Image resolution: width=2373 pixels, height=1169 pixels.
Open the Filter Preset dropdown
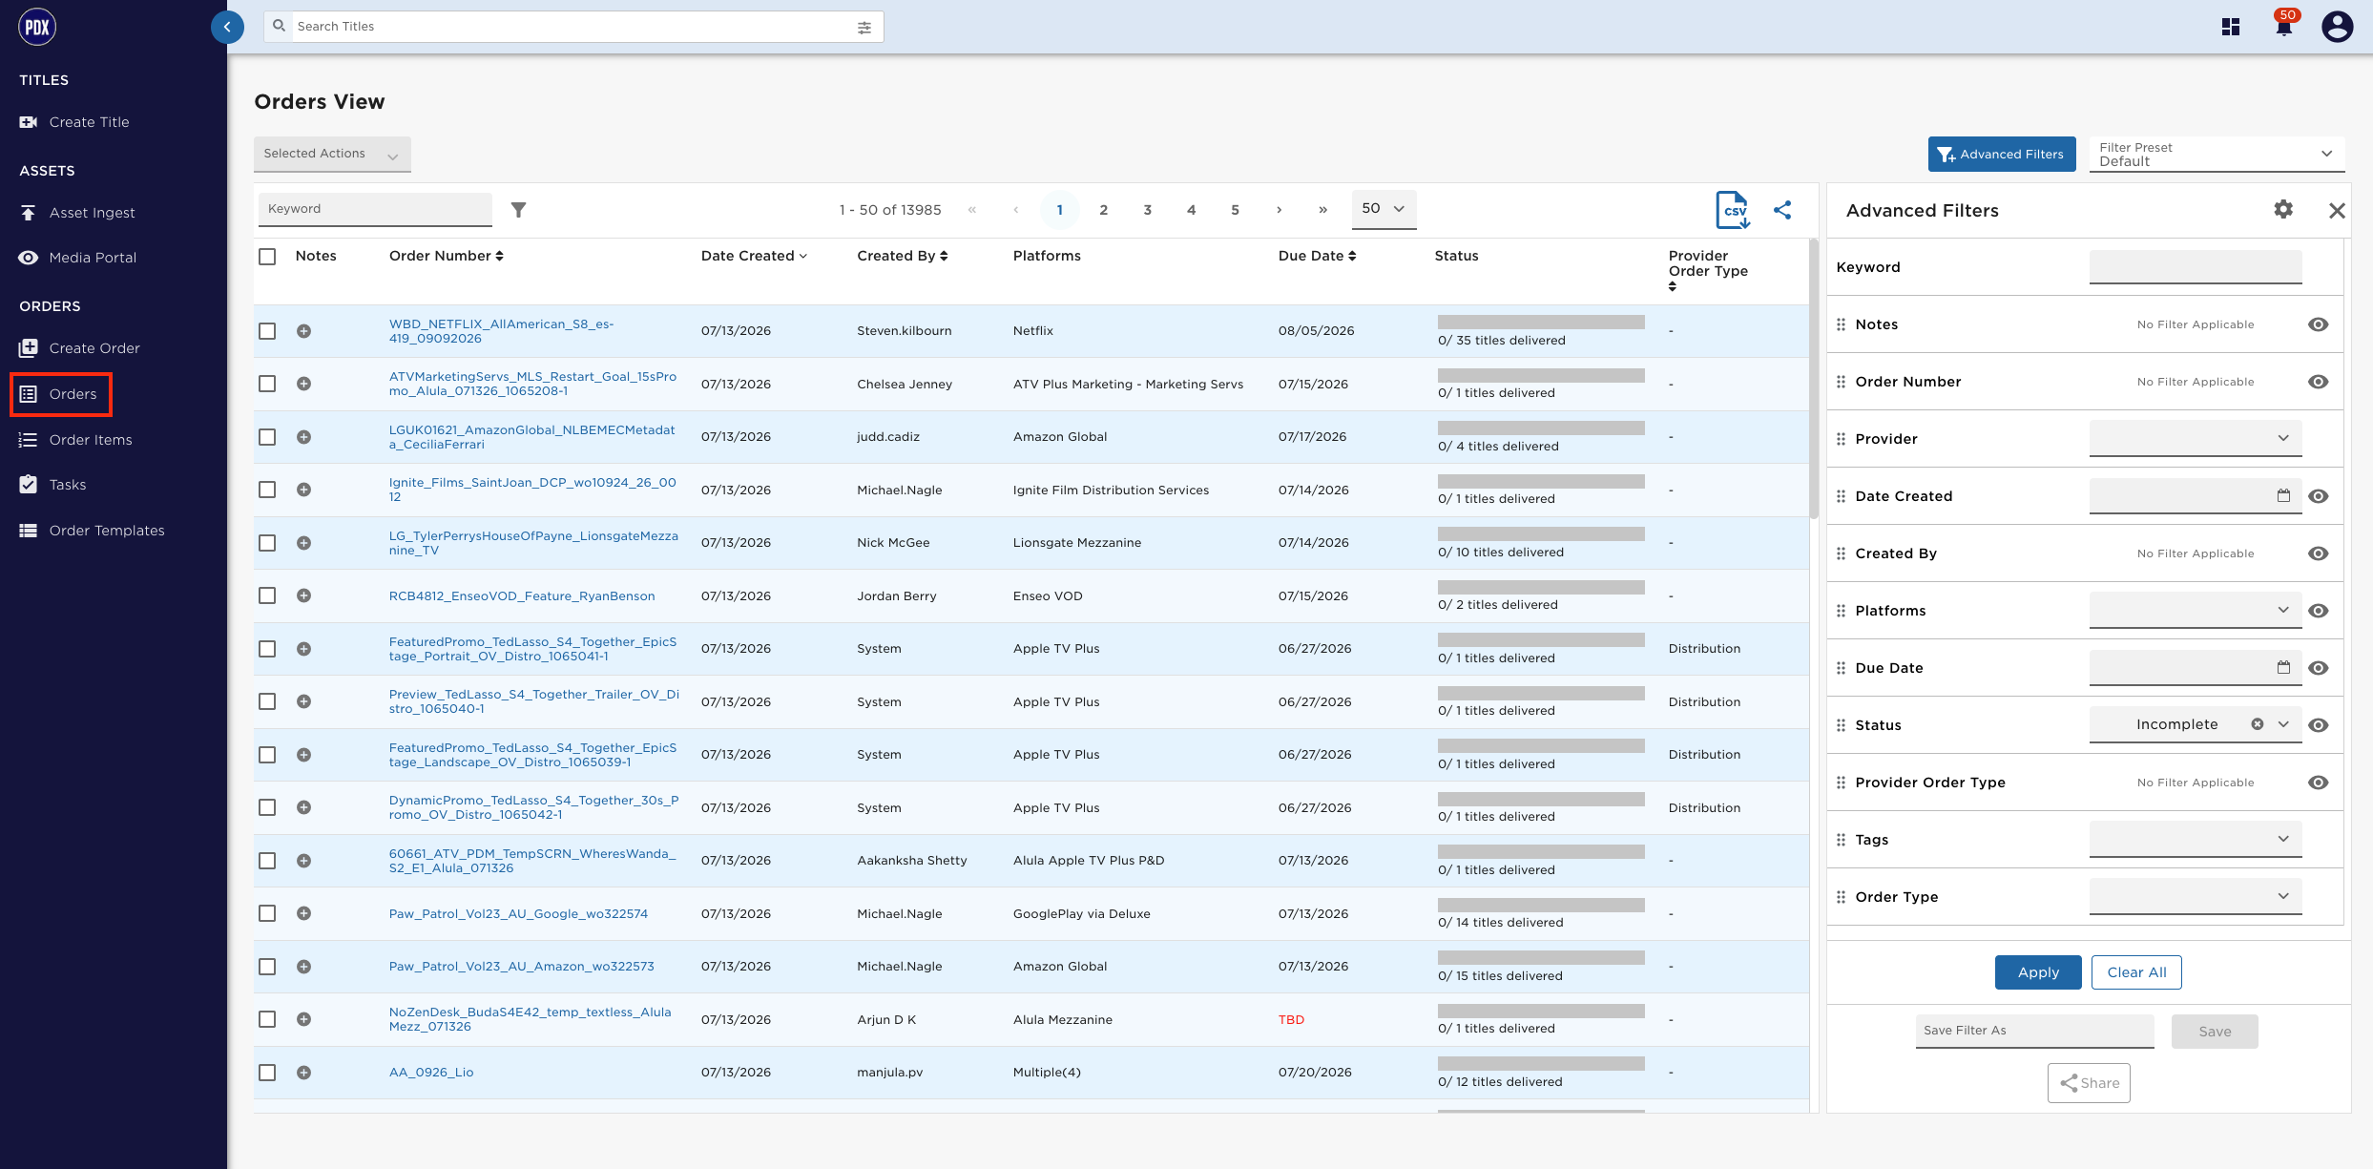(2217, 154)
